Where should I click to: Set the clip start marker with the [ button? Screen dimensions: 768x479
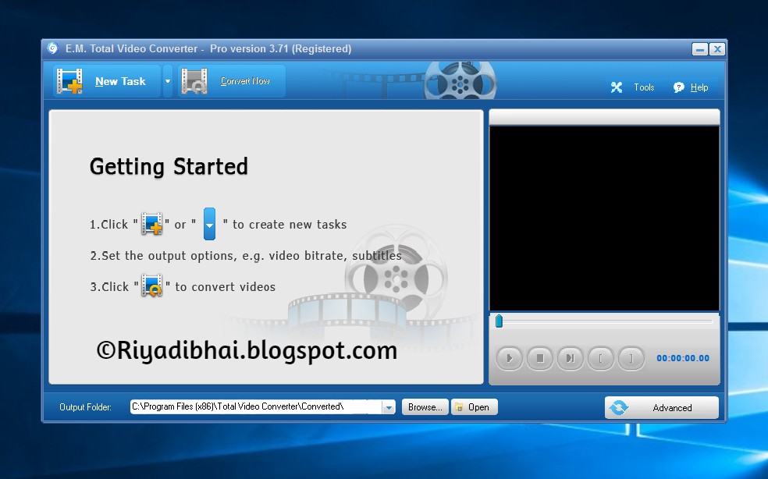[x=600, y=358]
